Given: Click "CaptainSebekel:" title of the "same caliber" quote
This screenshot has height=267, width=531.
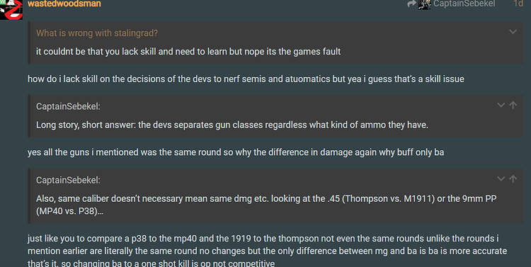Looking at the screenshot, I should (x=68, y=181).
